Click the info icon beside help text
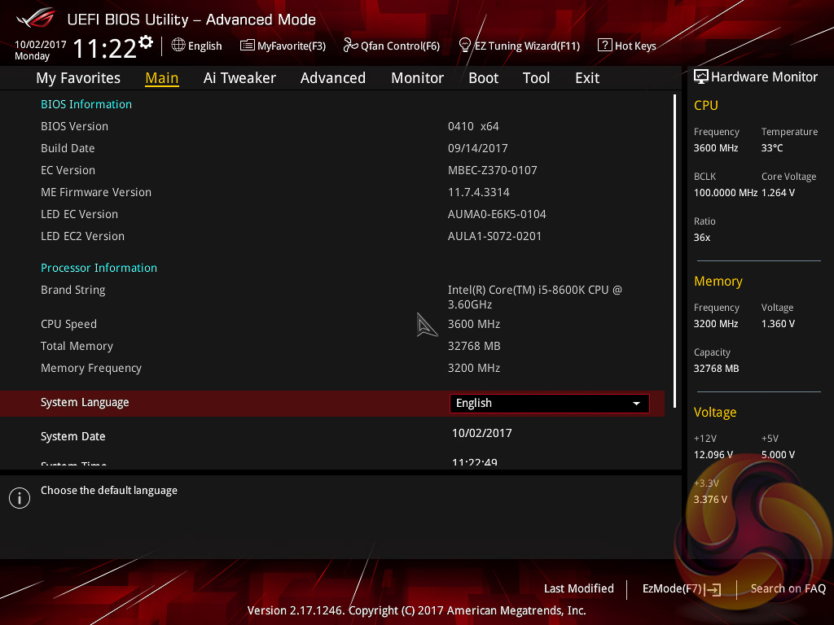Image resolution: width=834 pixels, height=625 pixels. (20, 498)
